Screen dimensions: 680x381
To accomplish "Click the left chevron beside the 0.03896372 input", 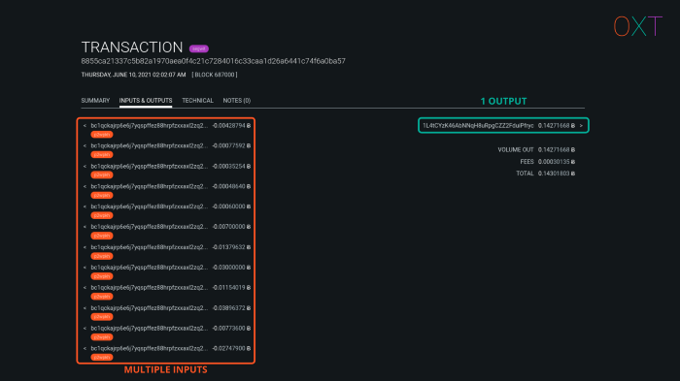I will (x=85, y=308).
